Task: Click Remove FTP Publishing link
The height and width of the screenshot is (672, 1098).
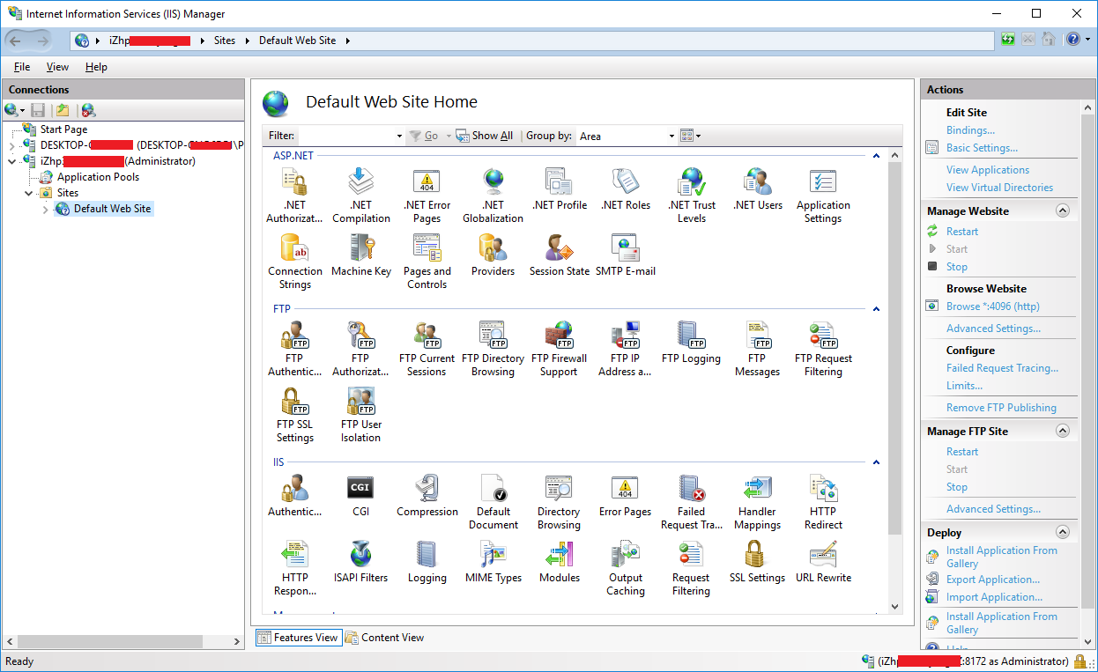Action: pos(1001,408)
